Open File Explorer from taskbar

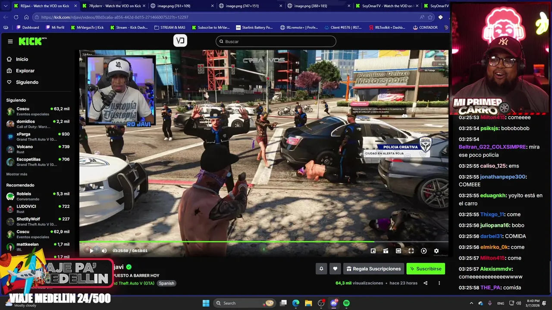point(308,303)
